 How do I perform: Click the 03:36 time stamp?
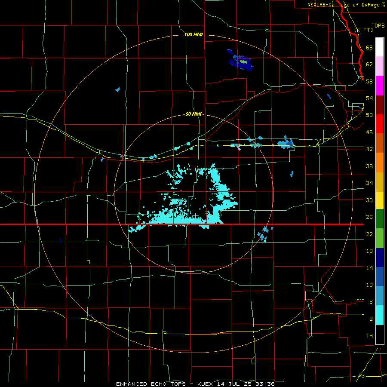click(265, 384)
